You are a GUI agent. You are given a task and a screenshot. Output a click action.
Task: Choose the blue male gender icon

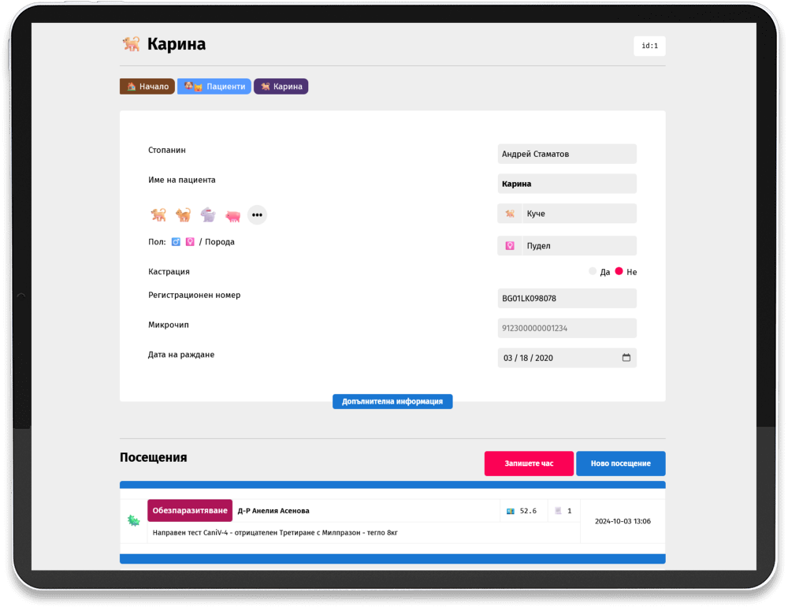tap(176, 242)
